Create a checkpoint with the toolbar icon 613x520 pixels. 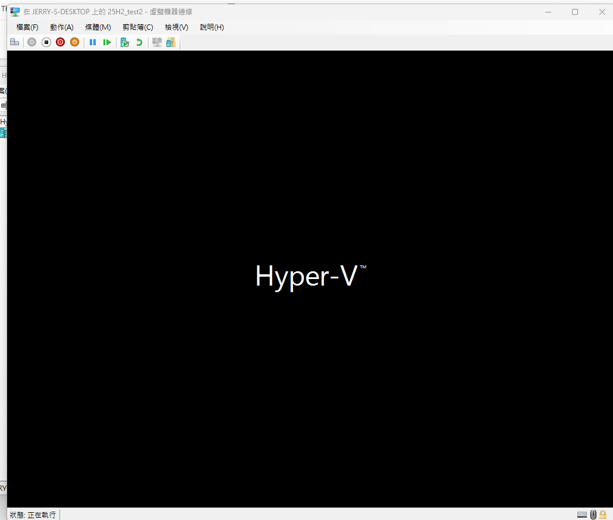click(x=125, y=42)
